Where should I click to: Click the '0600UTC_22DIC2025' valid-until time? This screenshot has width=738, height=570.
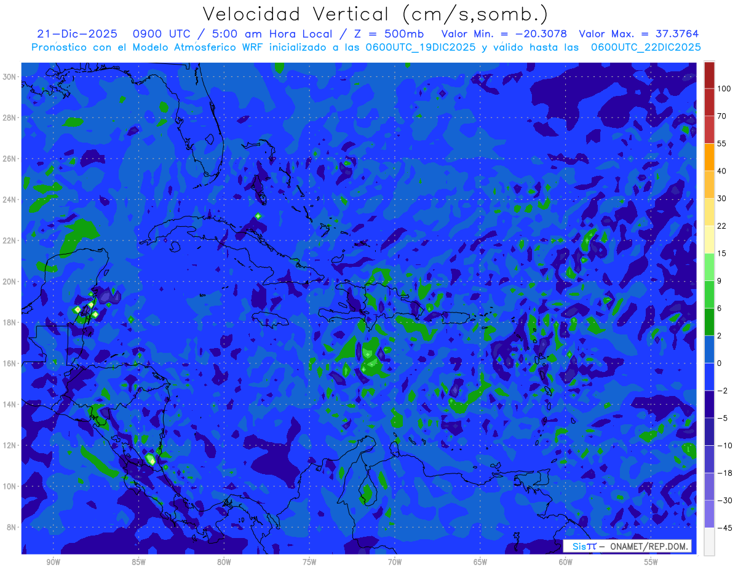tap(646, 47)
